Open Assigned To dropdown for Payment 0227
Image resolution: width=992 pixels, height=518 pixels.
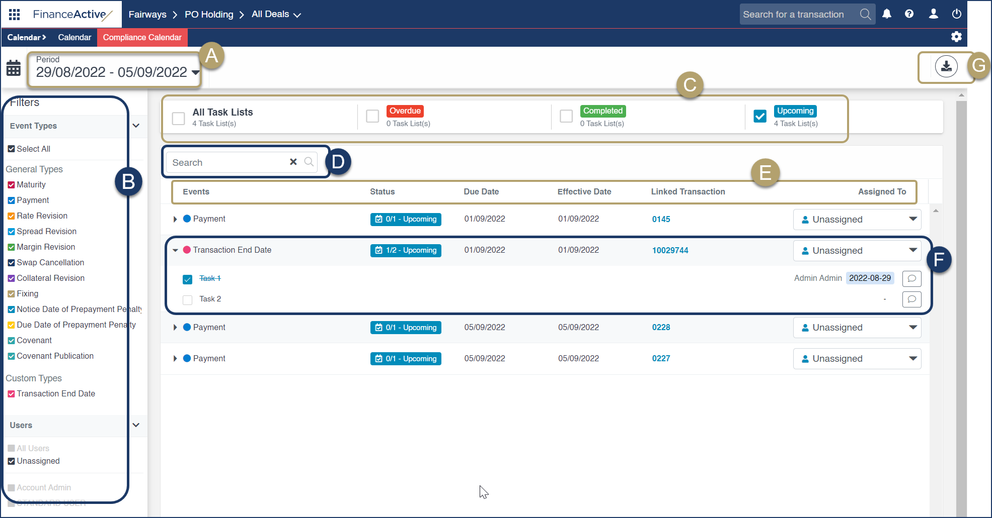pyautogui.click(x=857, y=359)
